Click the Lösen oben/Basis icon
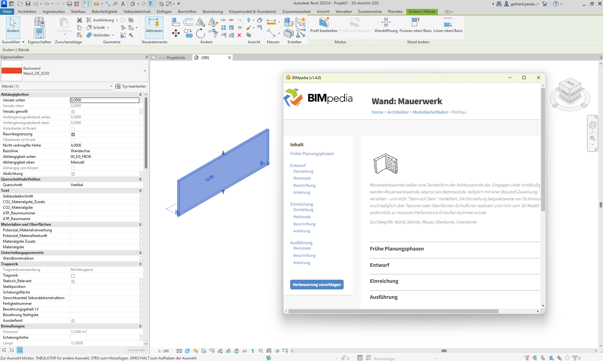This screenshot has height=361, width=603. click(x=448, y=23)
